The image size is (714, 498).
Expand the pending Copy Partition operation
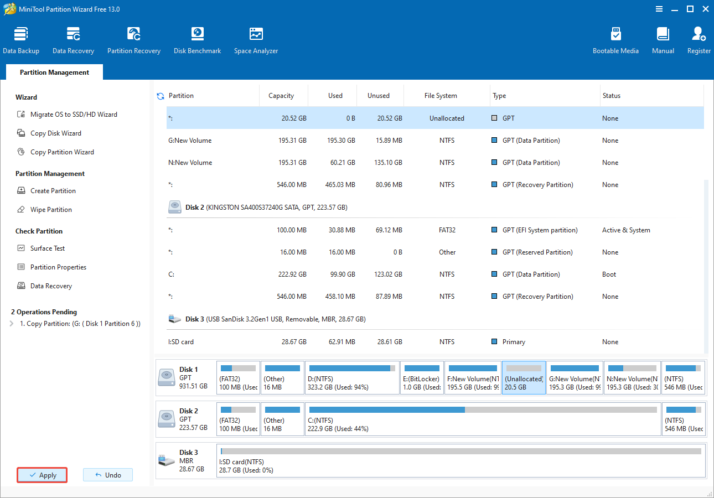[12, 324]
